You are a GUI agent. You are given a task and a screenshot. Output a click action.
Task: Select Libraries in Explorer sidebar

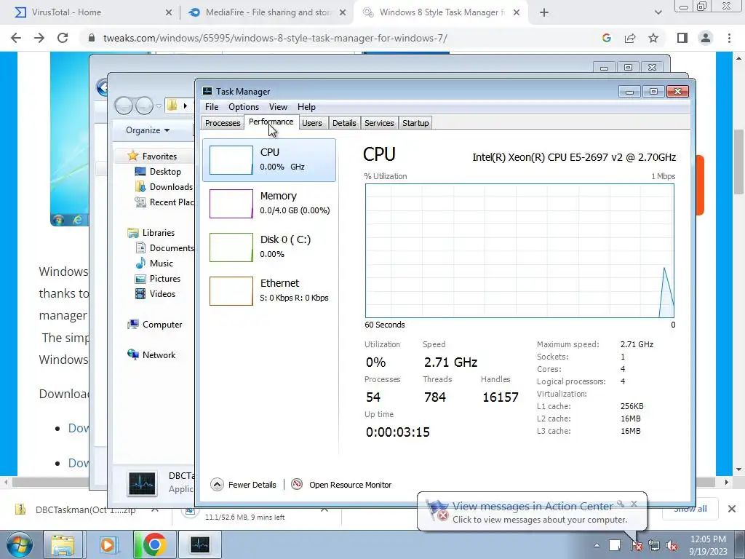(x=159, y=233)
